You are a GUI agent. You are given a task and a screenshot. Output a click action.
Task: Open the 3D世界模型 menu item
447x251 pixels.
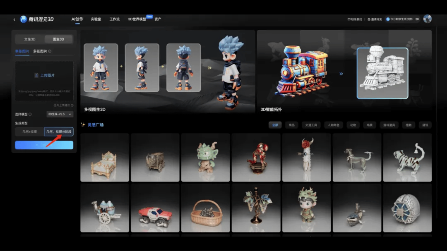click(137, 19)
